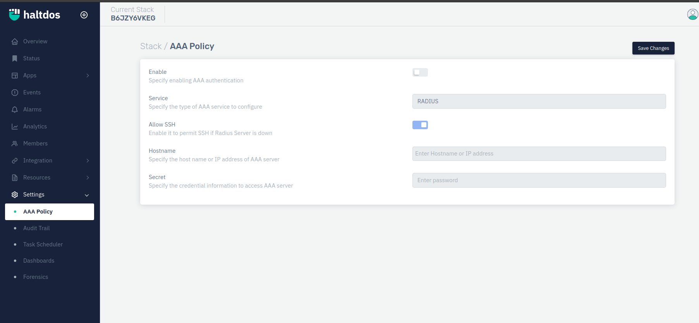Image resolution: width=699 pixels, height=323 pixels.
Task: Go to Task Scheduler page
Action: (43, 244)
